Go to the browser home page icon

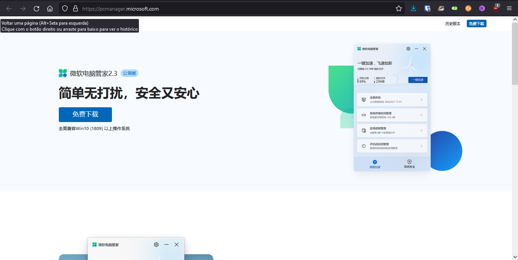(x=50, y=8)
